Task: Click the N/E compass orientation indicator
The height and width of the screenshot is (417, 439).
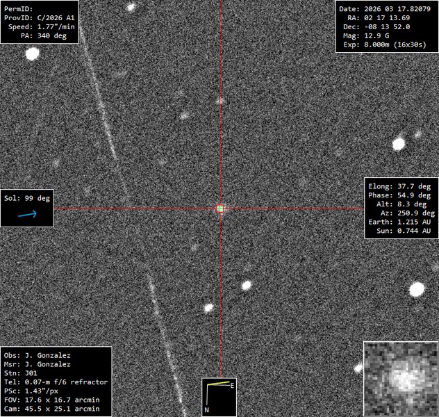Action: point(219,398)
